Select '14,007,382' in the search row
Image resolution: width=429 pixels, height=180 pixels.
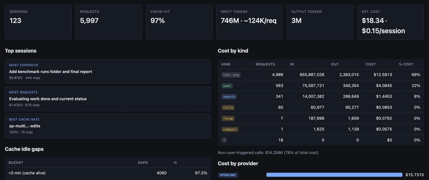tap(312, 97)
